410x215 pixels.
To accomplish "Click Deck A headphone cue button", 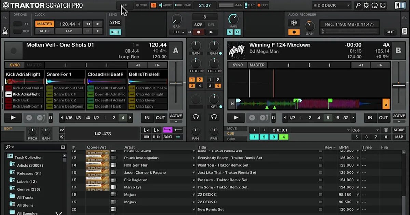I will (x=196, y=117).
